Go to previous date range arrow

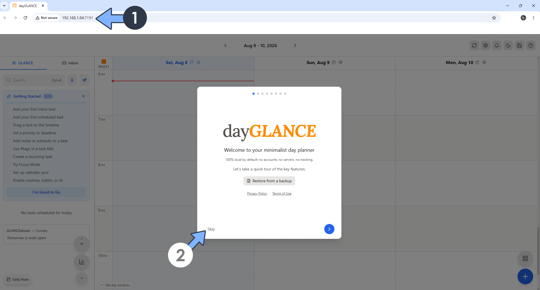225,45
